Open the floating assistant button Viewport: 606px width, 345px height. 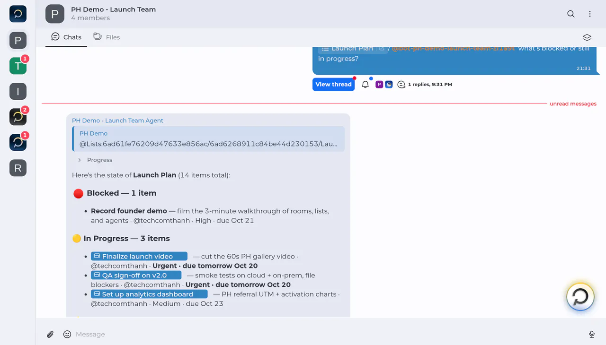[580, 297]
